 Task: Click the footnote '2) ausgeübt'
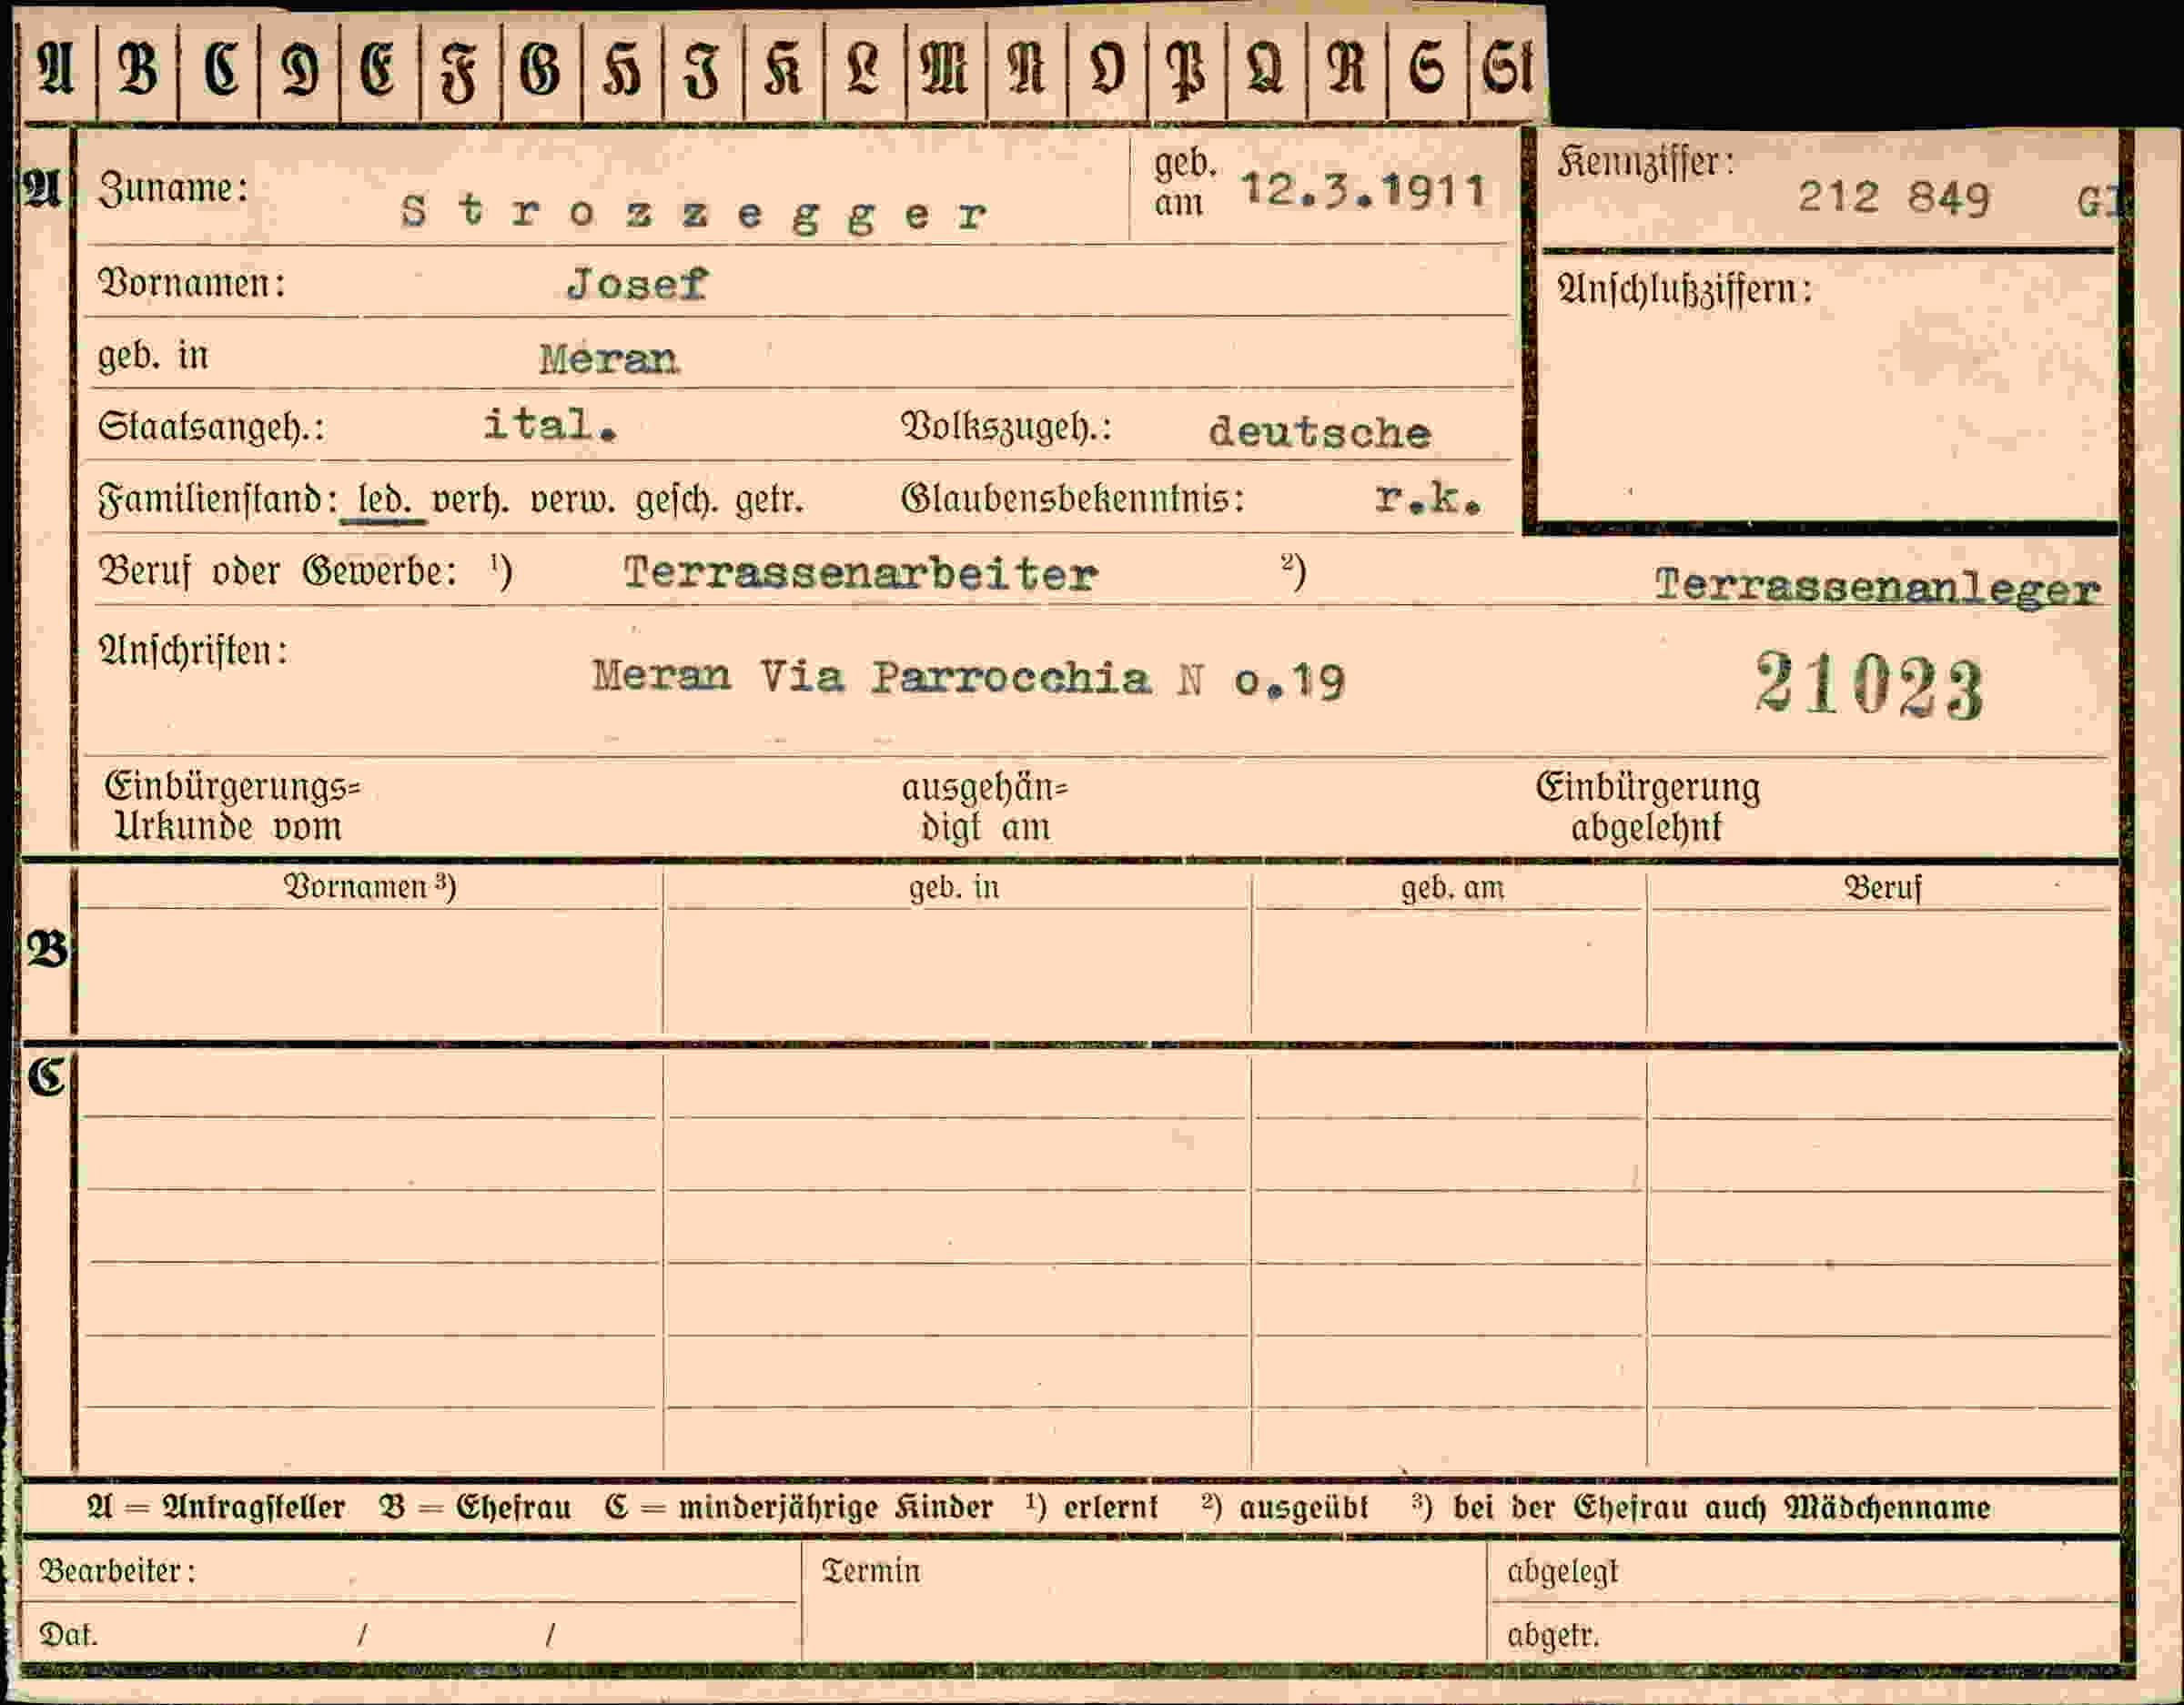1284,1507
